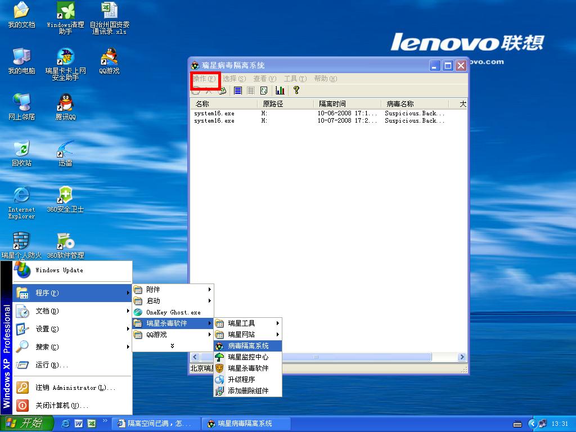Launch Excel from the quick launch bar
The width and height of the screenshot is (576, 432).
[92, 424]
